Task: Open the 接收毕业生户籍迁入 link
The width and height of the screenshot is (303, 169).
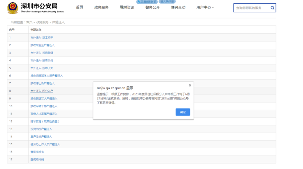Action: (x=42, y=45)
